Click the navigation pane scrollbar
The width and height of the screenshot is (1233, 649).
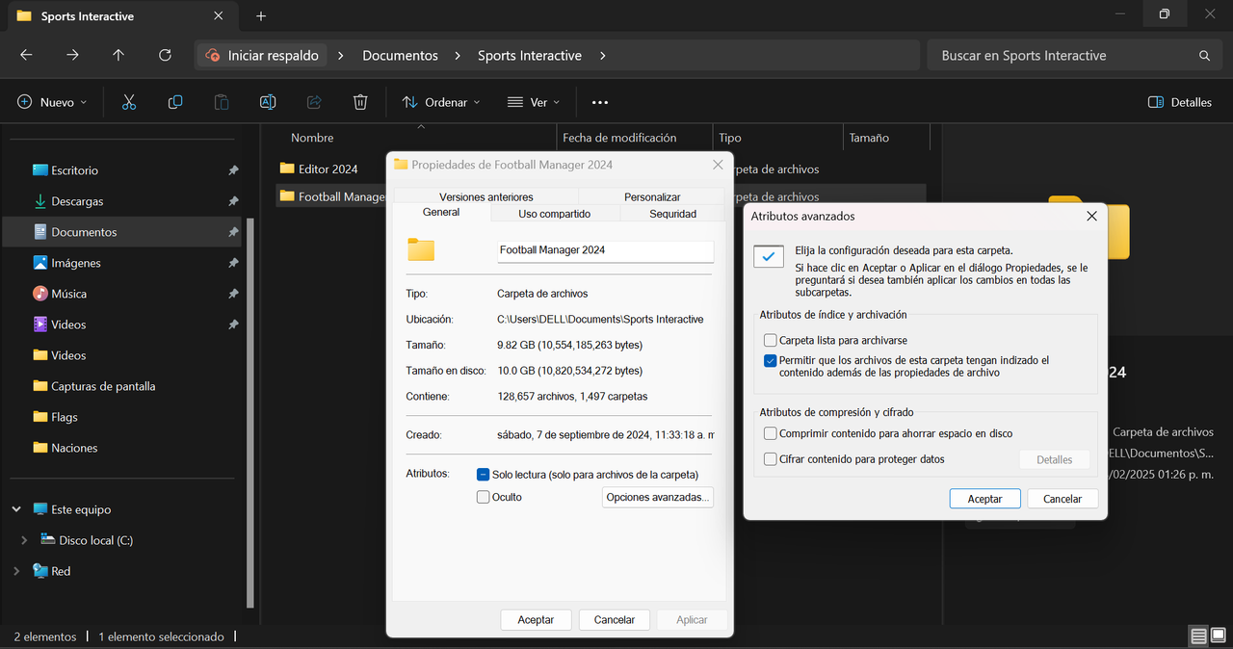coord(251,412)
